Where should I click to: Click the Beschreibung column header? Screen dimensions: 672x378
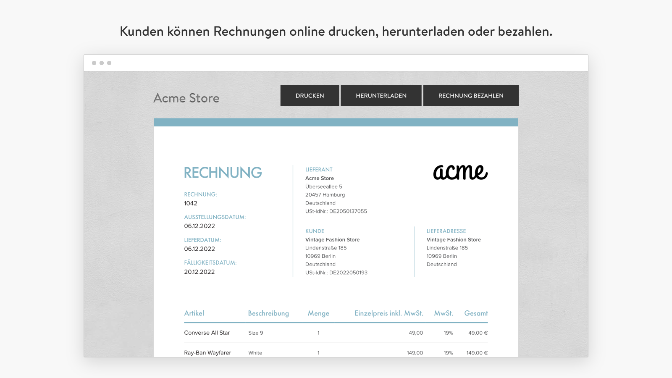(x=268, y=313)
